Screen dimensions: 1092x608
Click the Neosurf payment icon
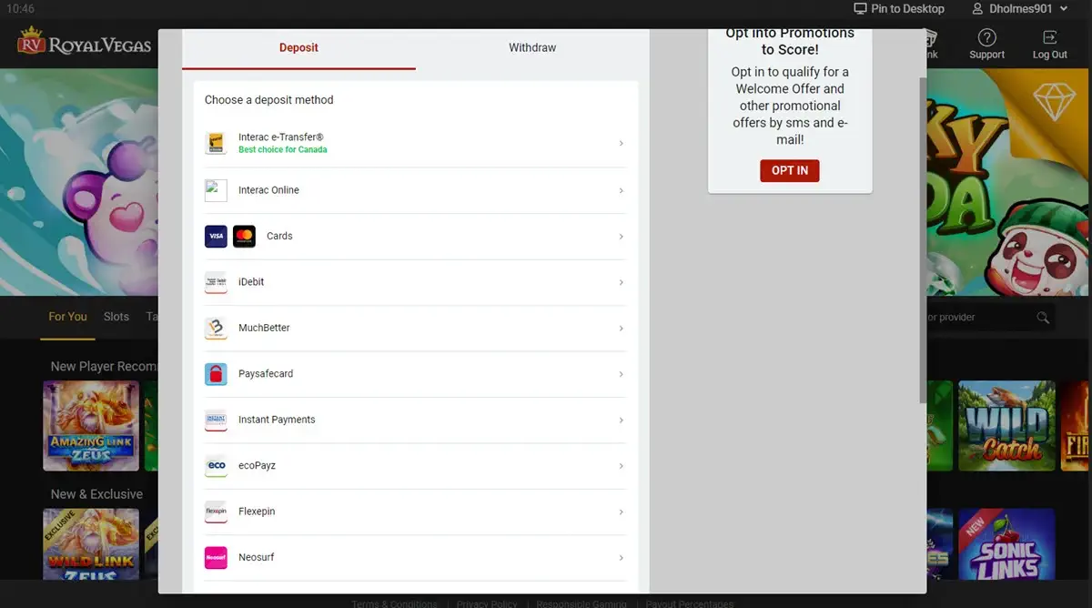coord(216,557)
